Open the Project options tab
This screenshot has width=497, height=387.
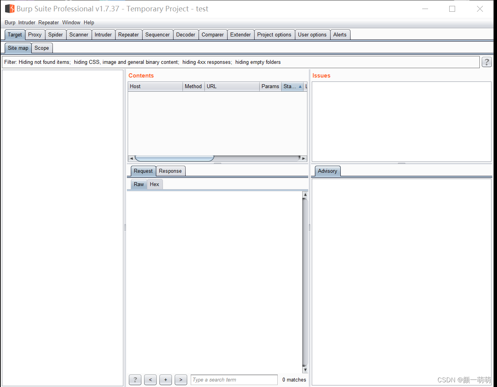click(x=274, y=34)
